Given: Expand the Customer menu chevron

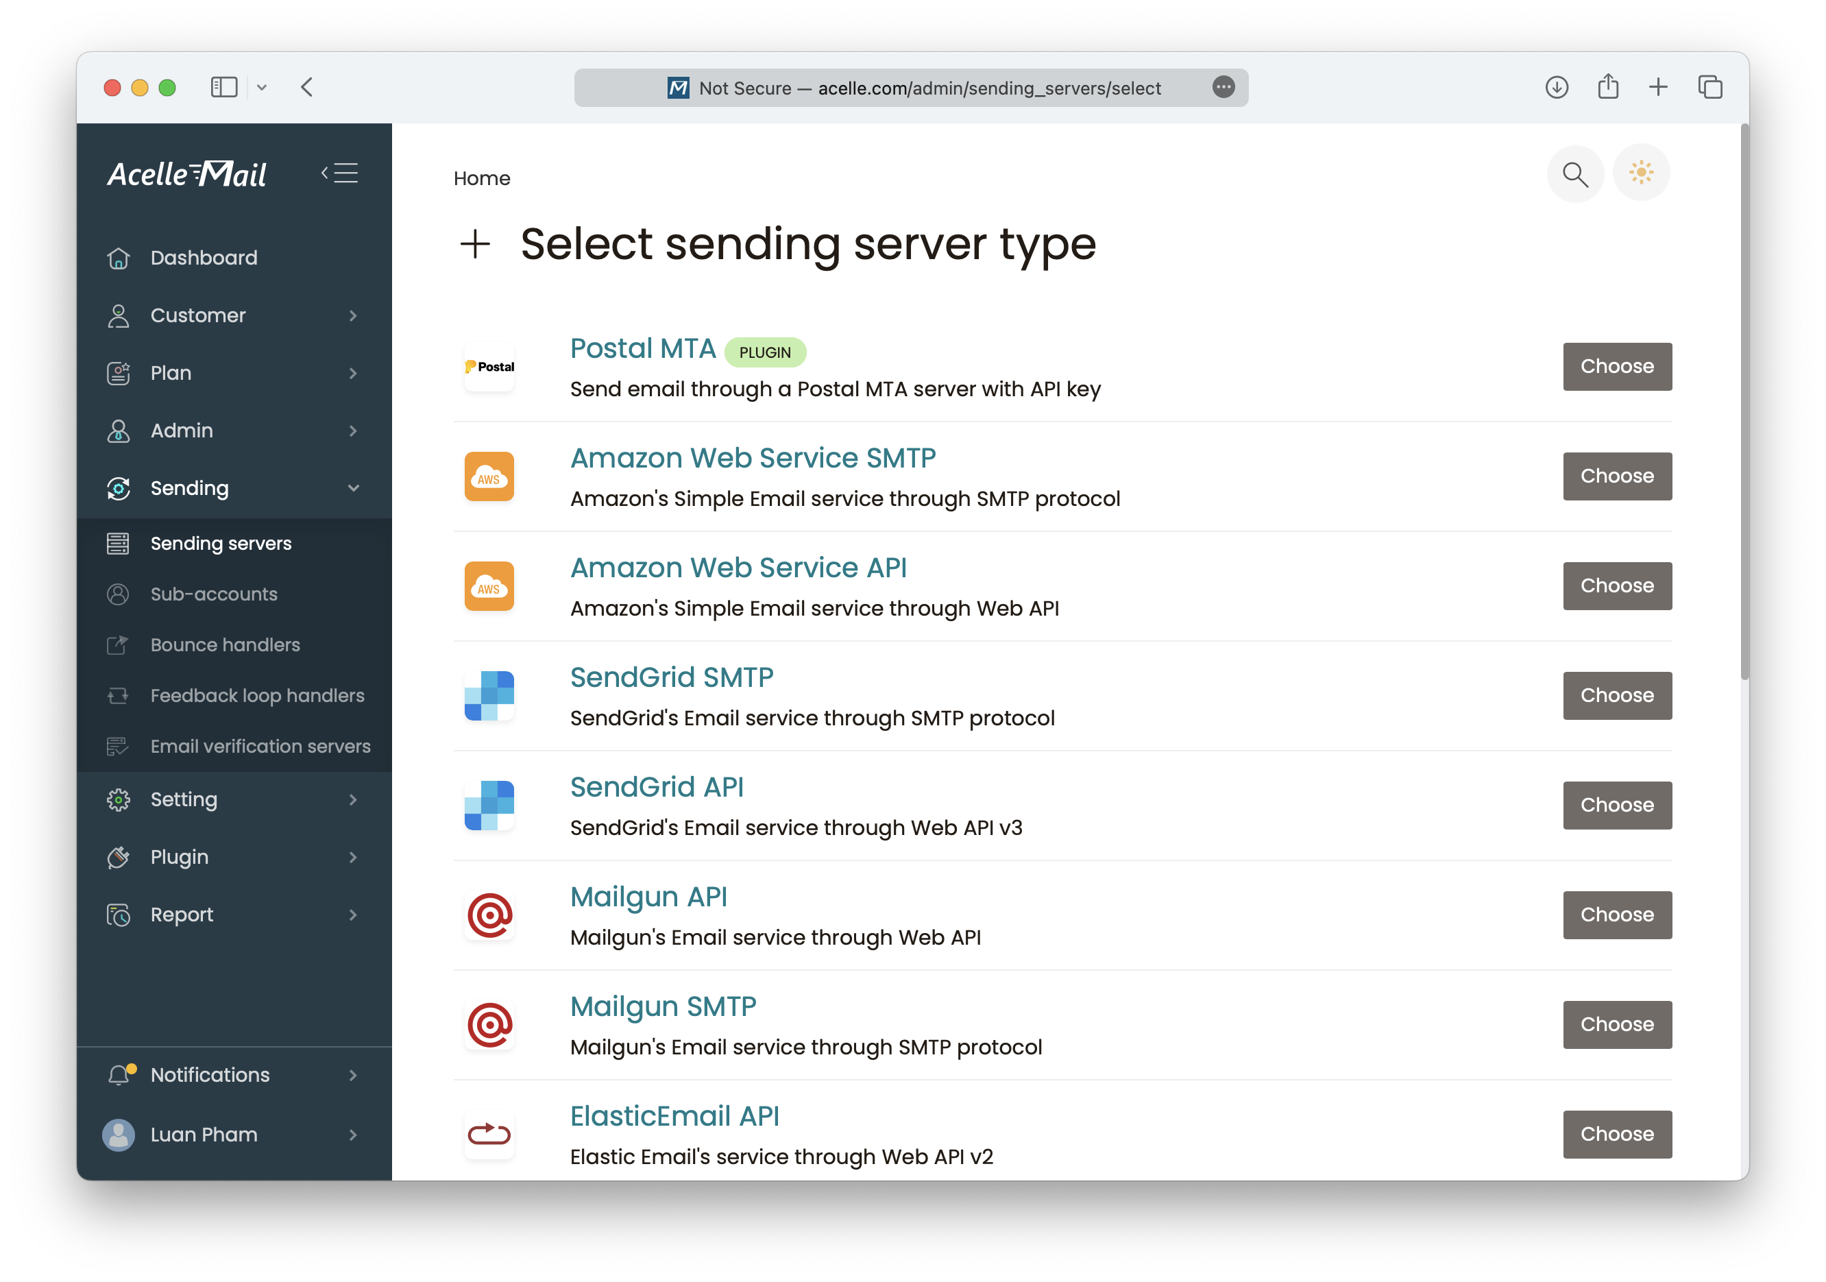Looking at the screenshot, I should point(353,316).
